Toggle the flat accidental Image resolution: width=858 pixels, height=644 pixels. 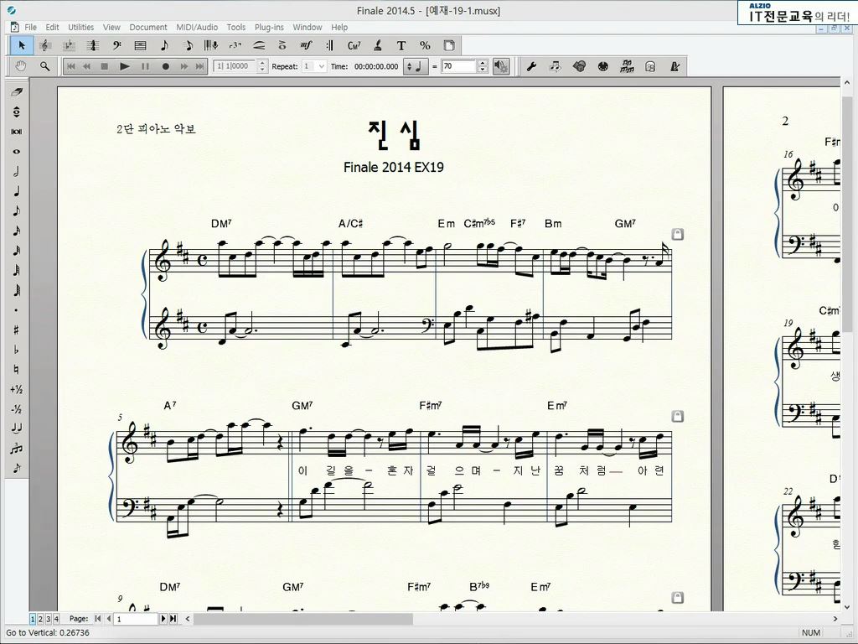pos(17,350)
